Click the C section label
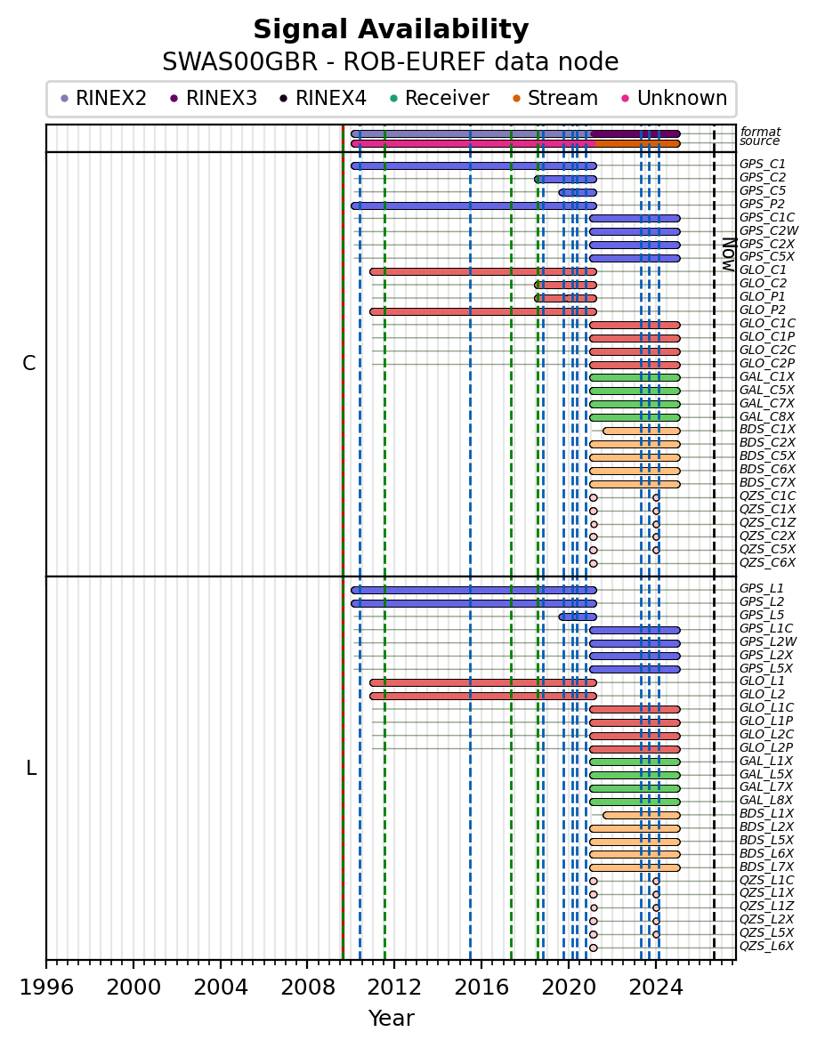The width and height of the screenshot is (817, 1048). tap(28, 363)
